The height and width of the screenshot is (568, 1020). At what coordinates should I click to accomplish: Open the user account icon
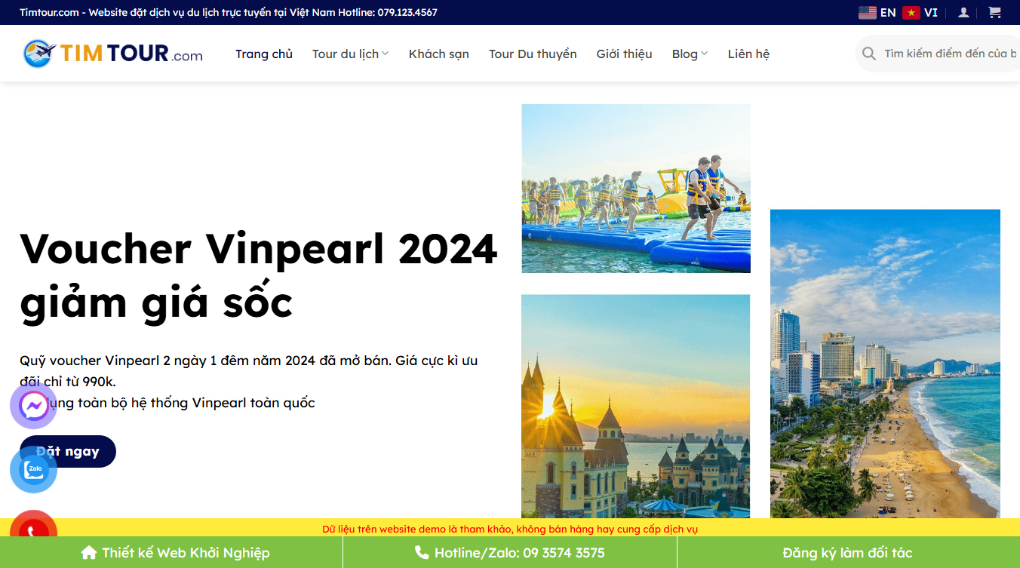(x=963, y=12)
